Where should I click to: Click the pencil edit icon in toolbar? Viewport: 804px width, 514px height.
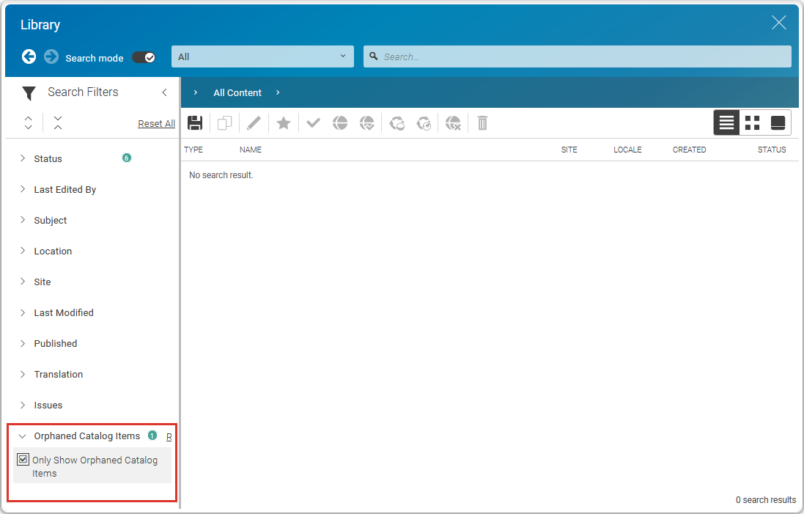point(254,123)
